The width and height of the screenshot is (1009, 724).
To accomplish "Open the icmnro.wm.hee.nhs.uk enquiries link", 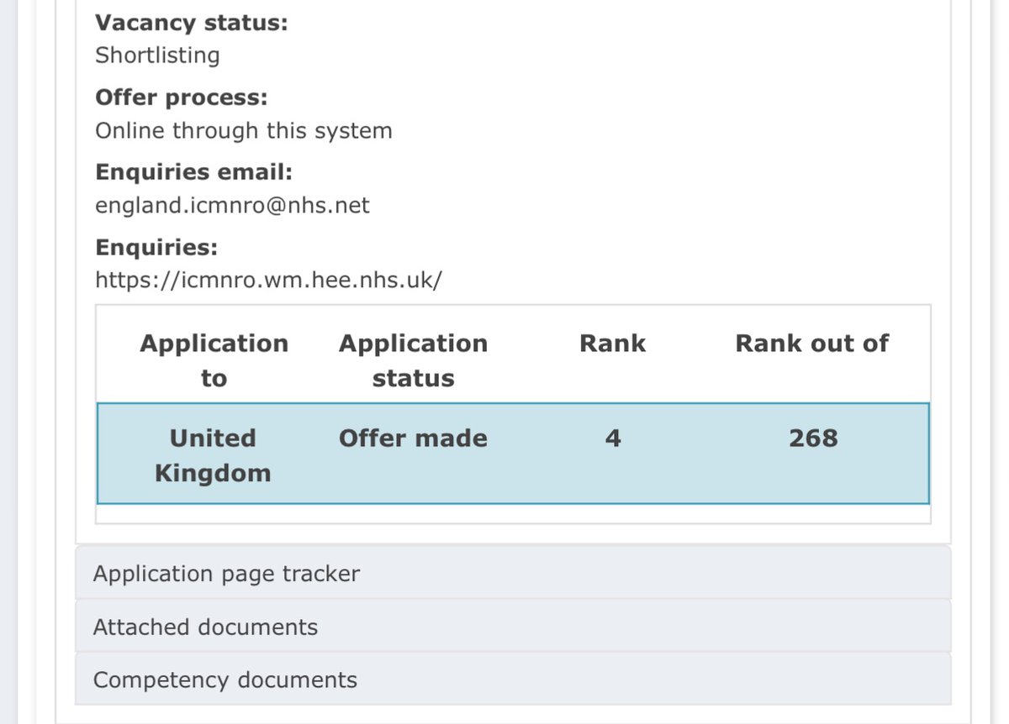I will click(268, 281).
